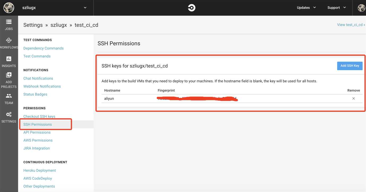
Task: Open Chat Notifications settings
Action: pyautogui.click(x=38, y=78)
